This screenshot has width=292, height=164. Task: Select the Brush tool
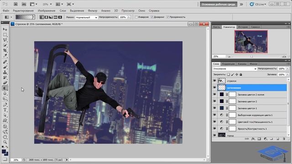click(x=5, y=67)
